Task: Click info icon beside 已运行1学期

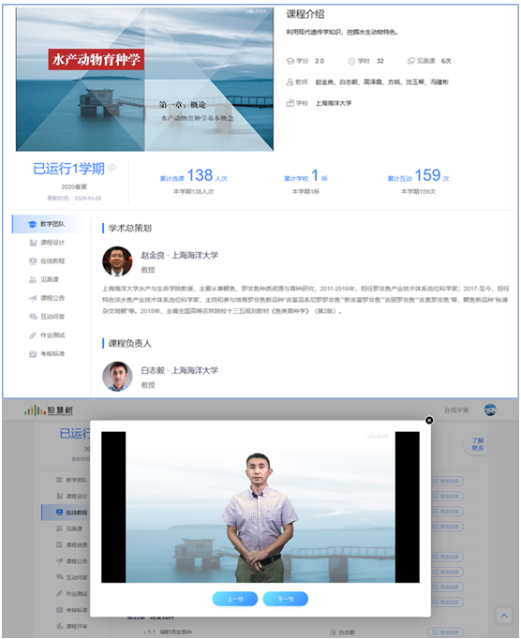Action: (112, 167)
